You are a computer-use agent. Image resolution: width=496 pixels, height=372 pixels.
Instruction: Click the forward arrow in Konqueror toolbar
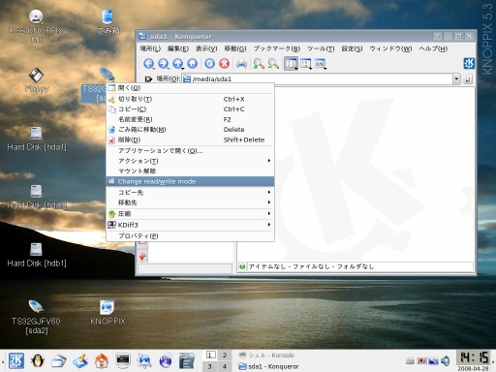(164, 63)
